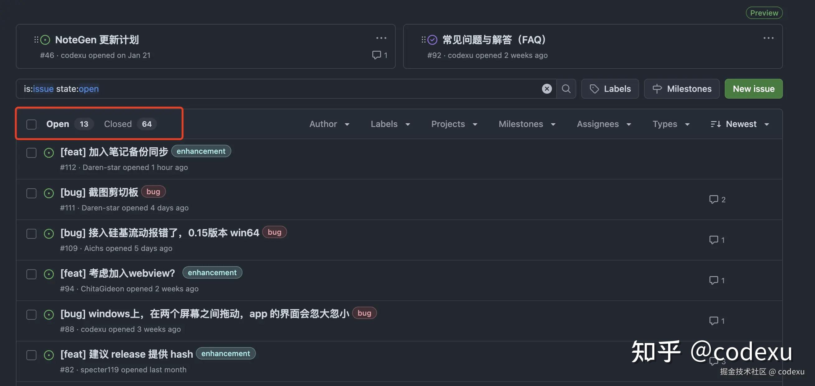Expand the Author filter dropdown
The image size is (815, 386).
tap(329, 124)
